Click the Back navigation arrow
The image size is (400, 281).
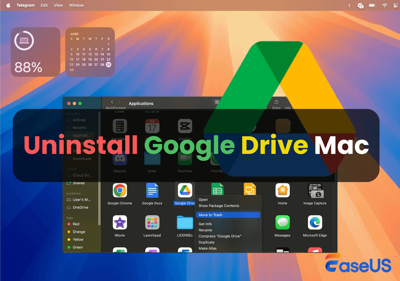(x=112, y=102)
